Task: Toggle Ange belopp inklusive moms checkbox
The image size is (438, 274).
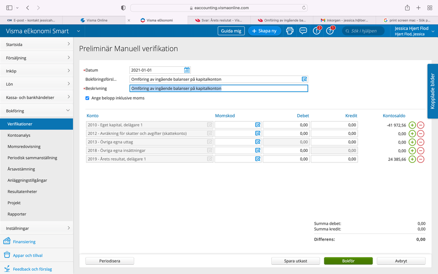Action: point(87,98)
